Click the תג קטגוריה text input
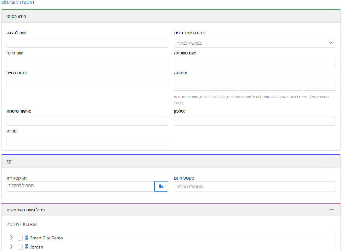The height and width of the screenshot is (251, 342). click(x=80, y=186)
